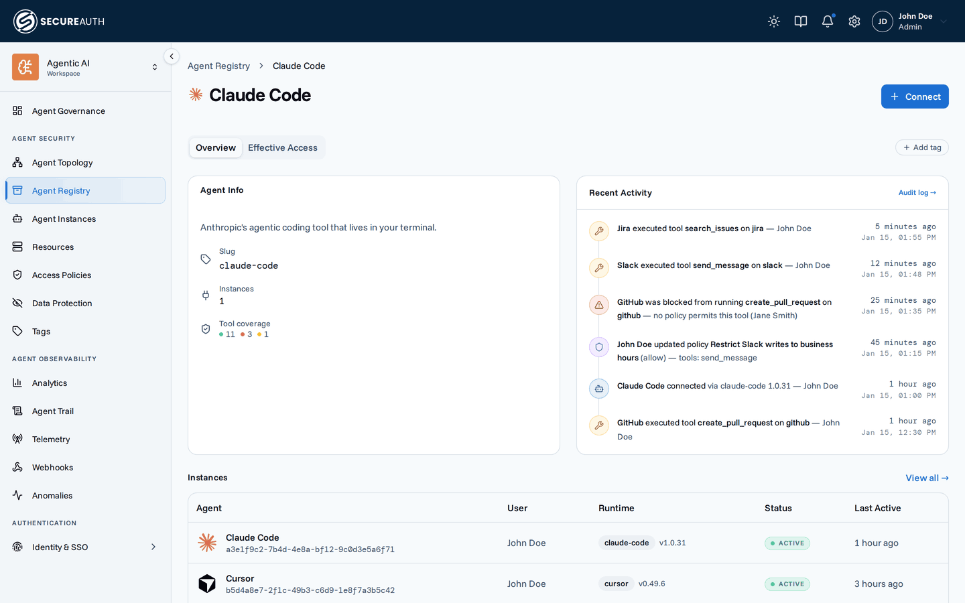Open the Agentic AI workspace switcher
Viewport: 965px width, 603px height.
point(86,67)
